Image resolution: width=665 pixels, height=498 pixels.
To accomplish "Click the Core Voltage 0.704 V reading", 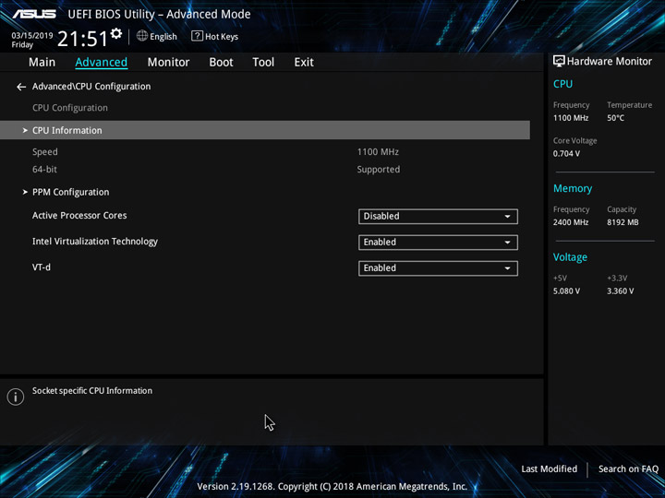I will coord(566,153).
